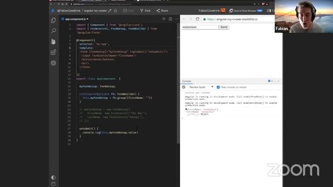
Task: Click the onSubmit() method line in code
Action: coord(89,128)
